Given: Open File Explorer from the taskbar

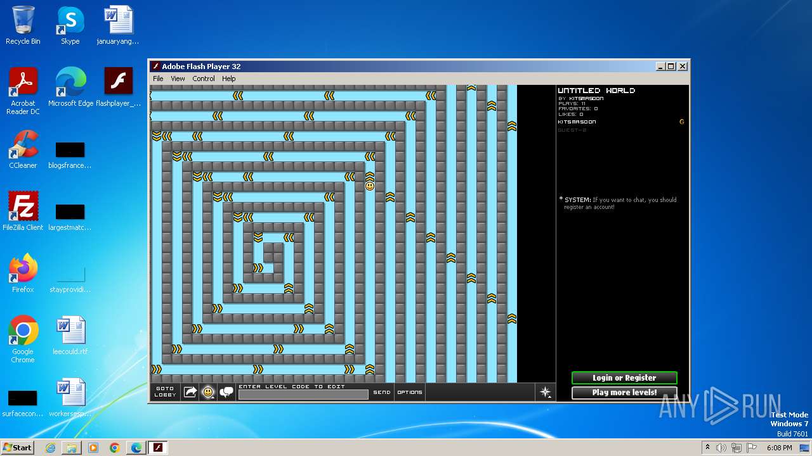Looking at the screenshot, I should coord(72,448).
